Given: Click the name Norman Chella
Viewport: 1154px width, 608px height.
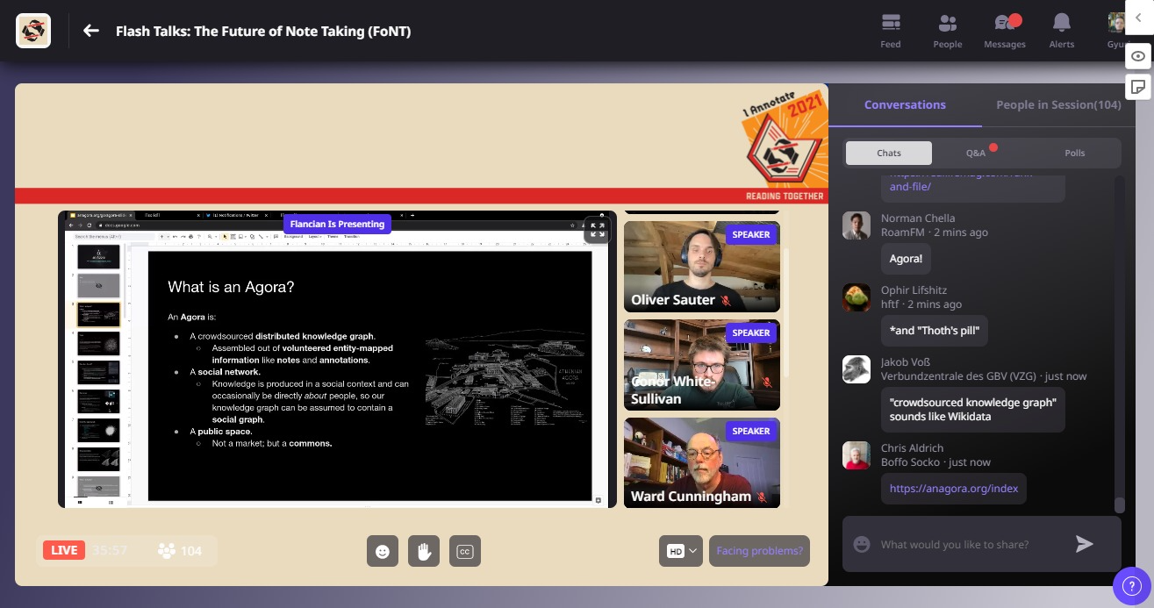Looking at the screenshot, I should [918, 218].
